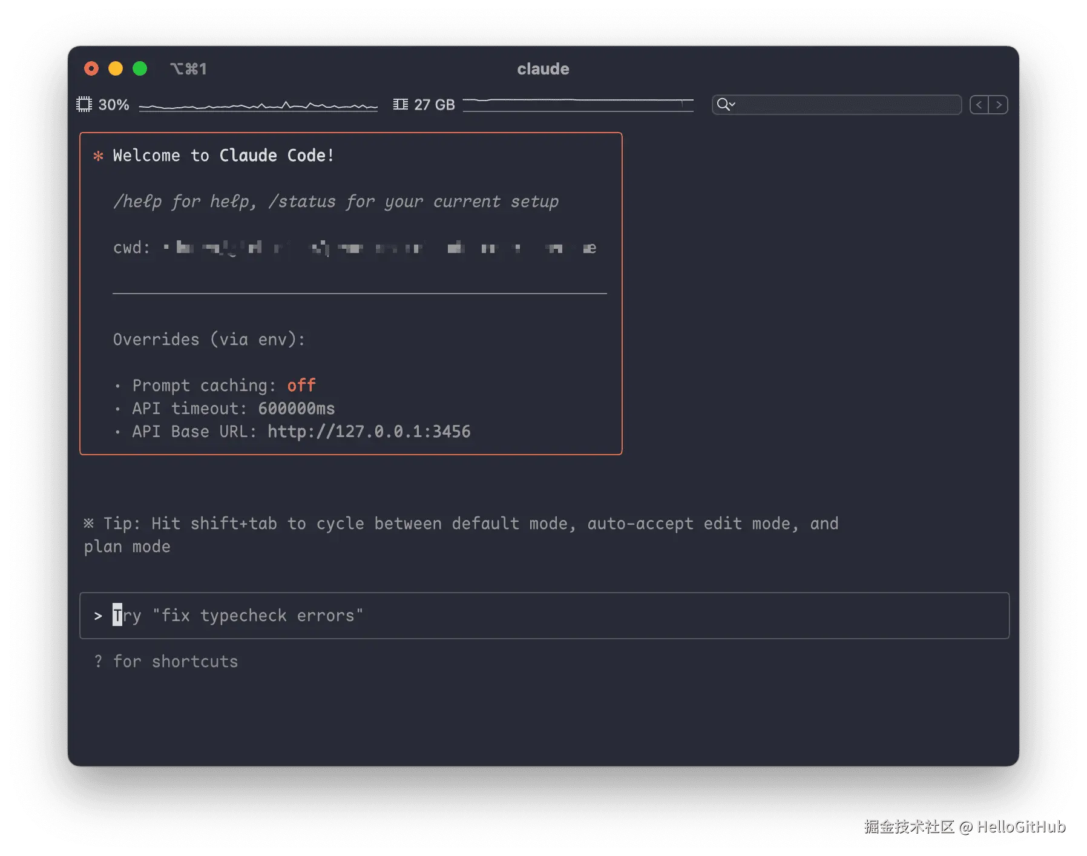Click the '? for shortcuts' hint
The width and height of the screenshot is (1087, 856).
coord(166,662)
